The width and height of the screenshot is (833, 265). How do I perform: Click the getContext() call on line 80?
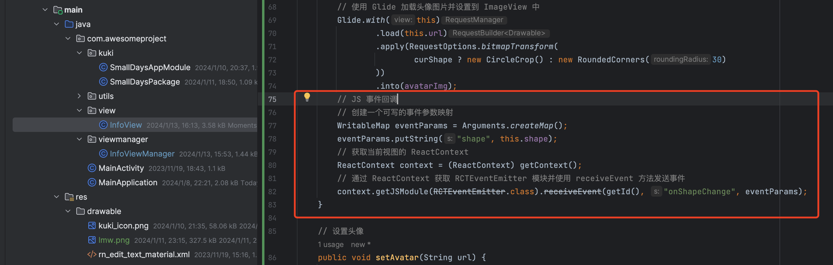(x=548, y=165)
